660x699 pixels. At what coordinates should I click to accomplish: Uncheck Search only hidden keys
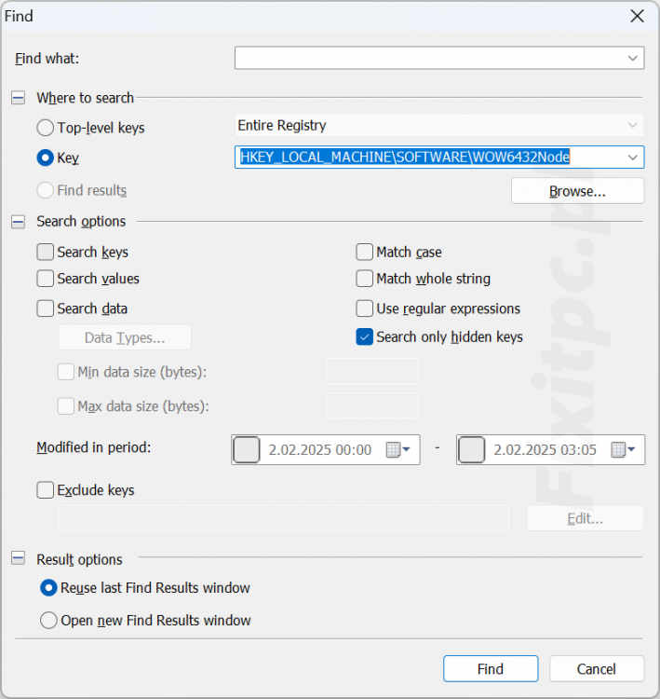point(365,337)
